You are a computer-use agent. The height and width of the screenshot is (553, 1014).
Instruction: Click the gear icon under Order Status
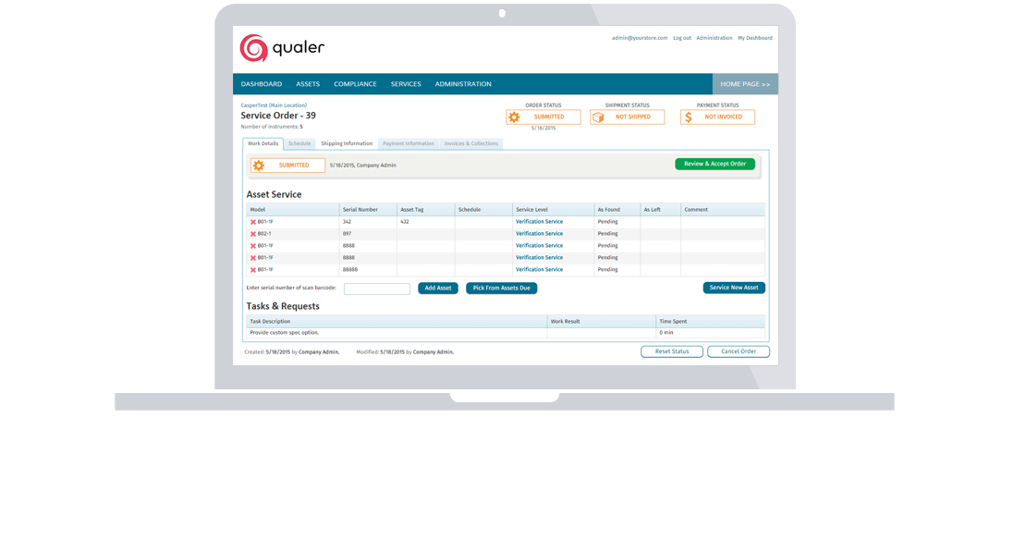pos(514,117)
